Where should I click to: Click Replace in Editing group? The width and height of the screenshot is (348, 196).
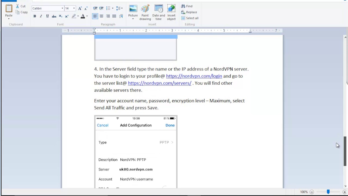coord(189,12)
